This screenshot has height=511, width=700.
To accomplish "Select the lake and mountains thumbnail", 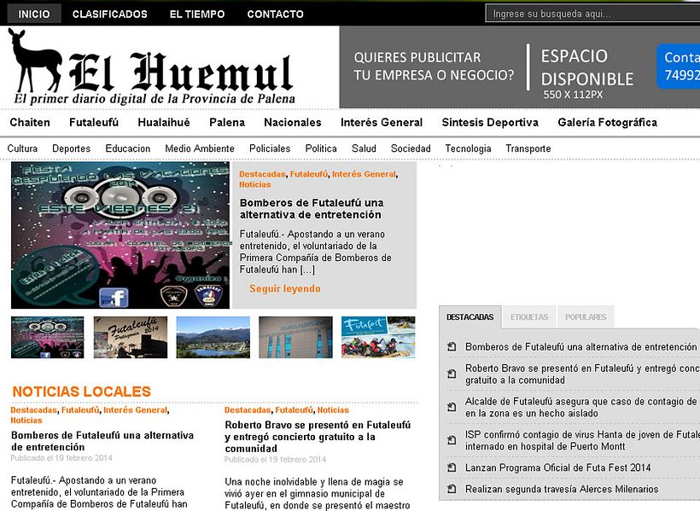I will (x=213, y=337).
